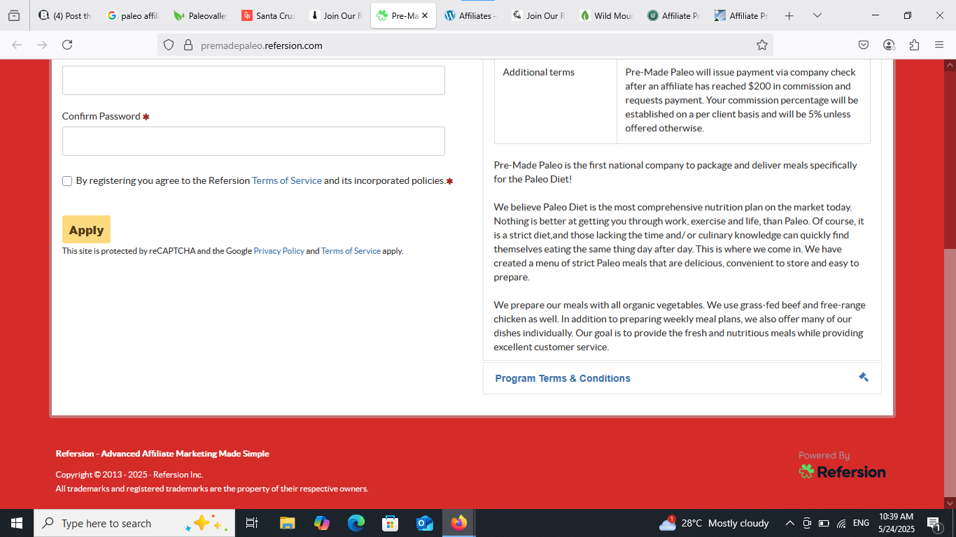Click the network Wi-Fi tray icon
The width and height of the screenshot is (956, 537).
tap(841, 523)
